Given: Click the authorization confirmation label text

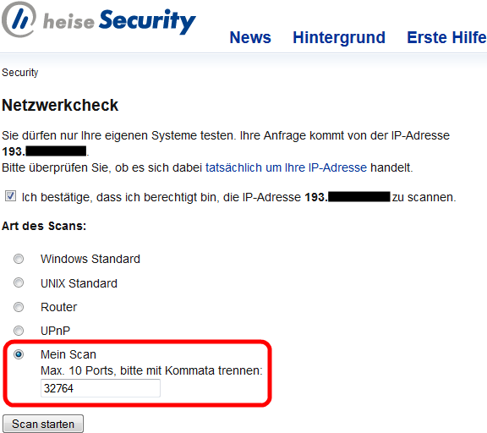Looking at the screenshot, I should pyautogui.click(x=238, y=197).
